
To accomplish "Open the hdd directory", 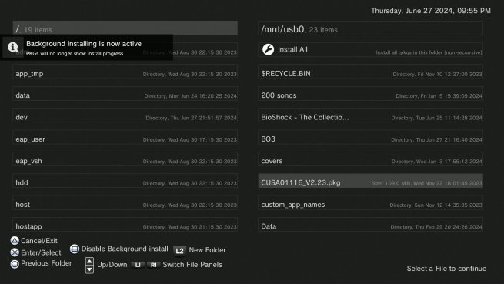I will pos(125,181).
